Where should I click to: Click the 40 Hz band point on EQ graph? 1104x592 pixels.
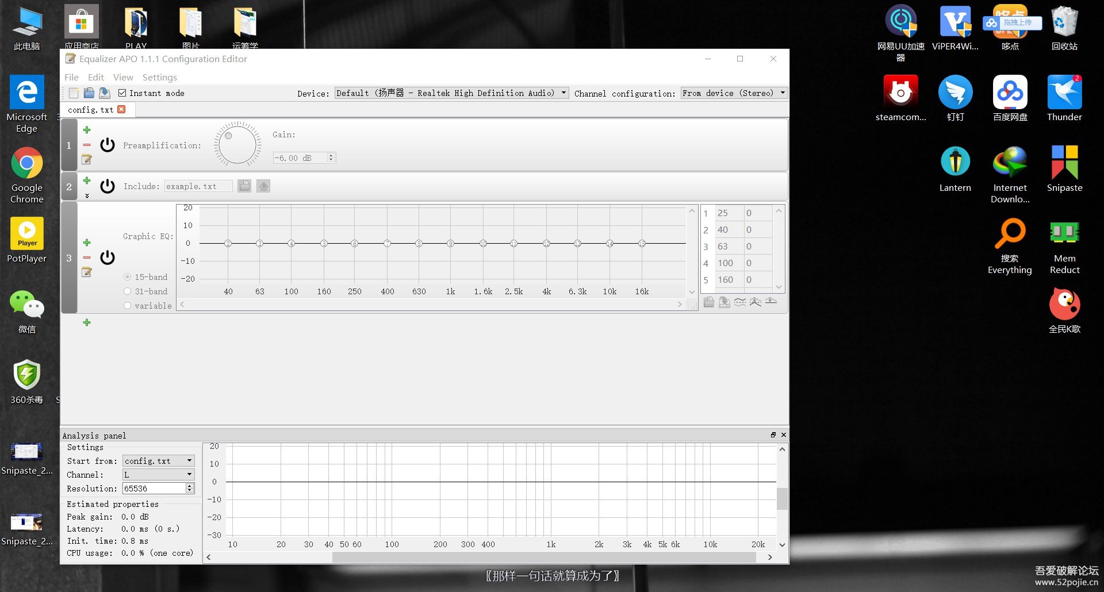click(228, 244)
